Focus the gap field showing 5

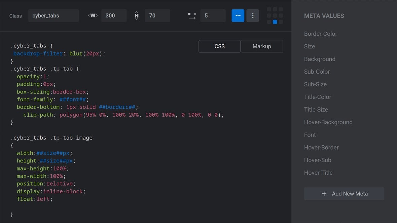pos(213,16)
